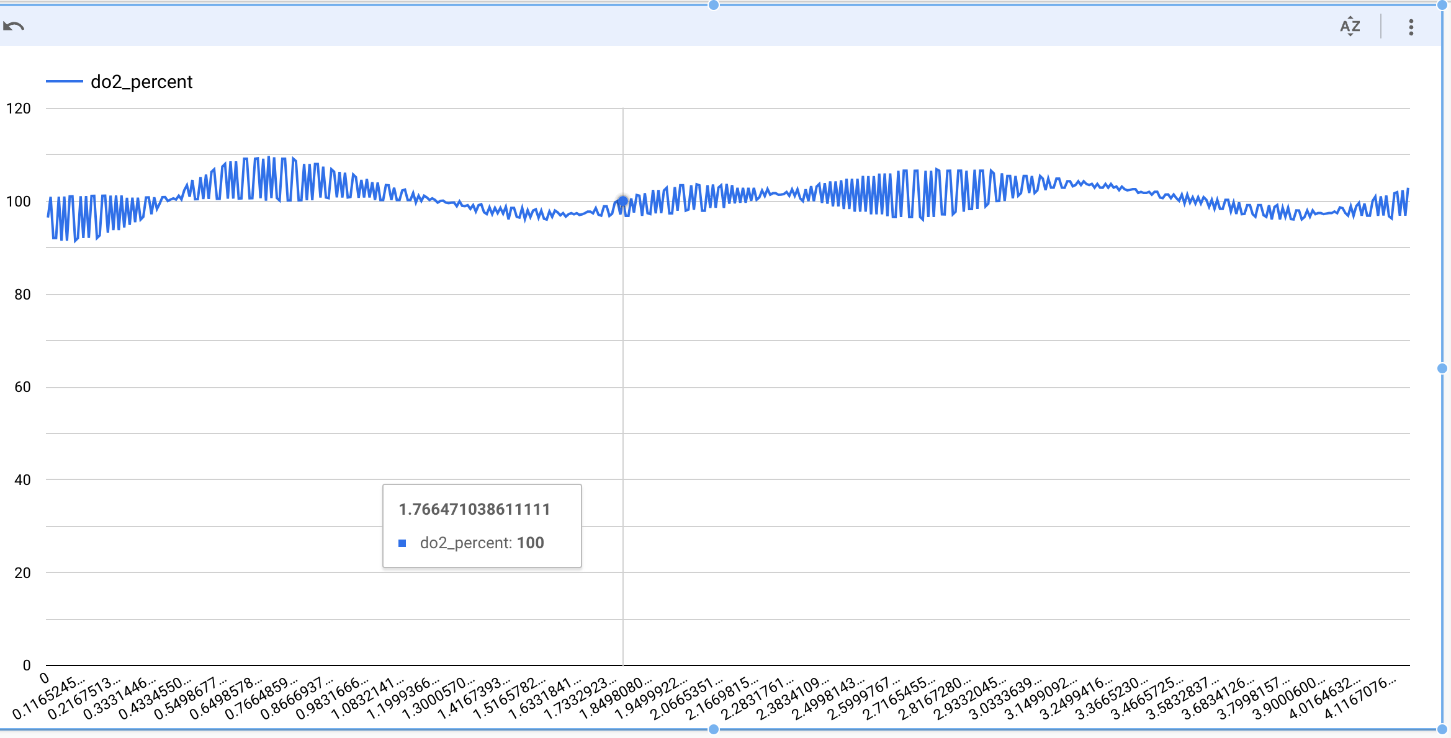Click the top-center blue selection handle
Screen dimensions: 1451x738
coord(712,6)
